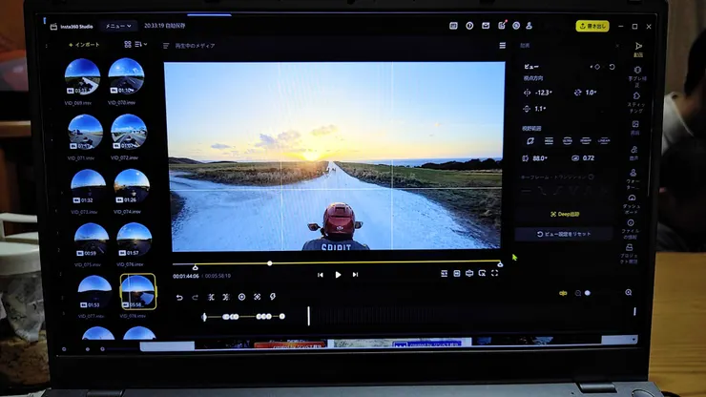This screenshot has height=397, width=706.
Task: Open the ダッシュボード dashboard tab
Action: [632, 203]
